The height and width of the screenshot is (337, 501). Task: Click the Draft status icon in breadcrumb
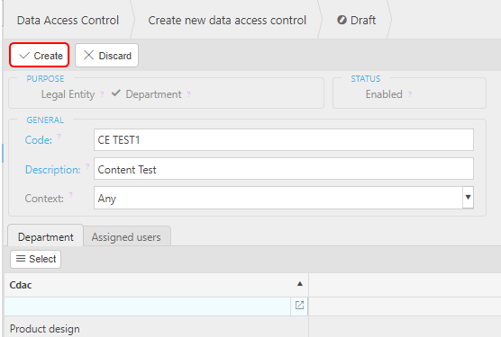point(342,20)
